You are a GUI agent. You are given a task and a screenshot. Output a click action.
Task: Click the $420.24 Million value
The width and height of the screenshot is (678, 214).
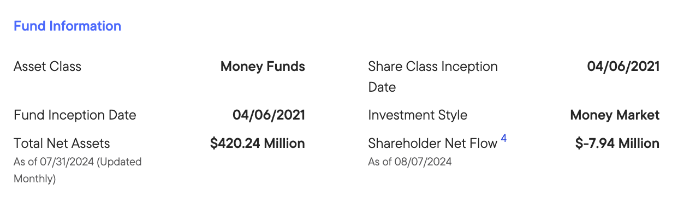click(x=258, y=144)
